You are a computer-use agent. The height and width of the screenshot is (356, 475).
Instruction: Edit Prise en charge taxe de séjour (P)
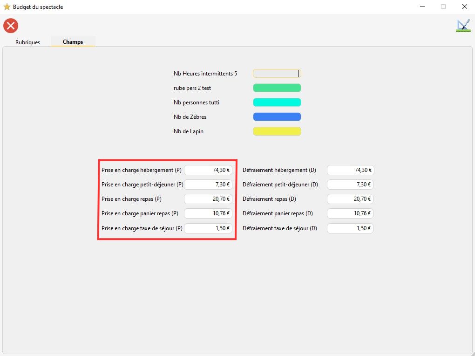coord(208,228)
